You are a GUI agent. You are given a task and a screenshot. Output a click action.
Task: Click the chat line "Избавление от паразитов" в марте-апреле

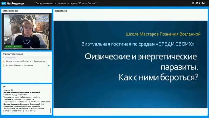[24, 108]
